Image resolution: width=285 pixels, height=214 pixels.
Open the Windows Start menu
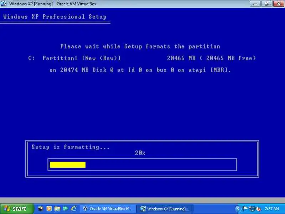pyautogui.click(x=17, y=209)
